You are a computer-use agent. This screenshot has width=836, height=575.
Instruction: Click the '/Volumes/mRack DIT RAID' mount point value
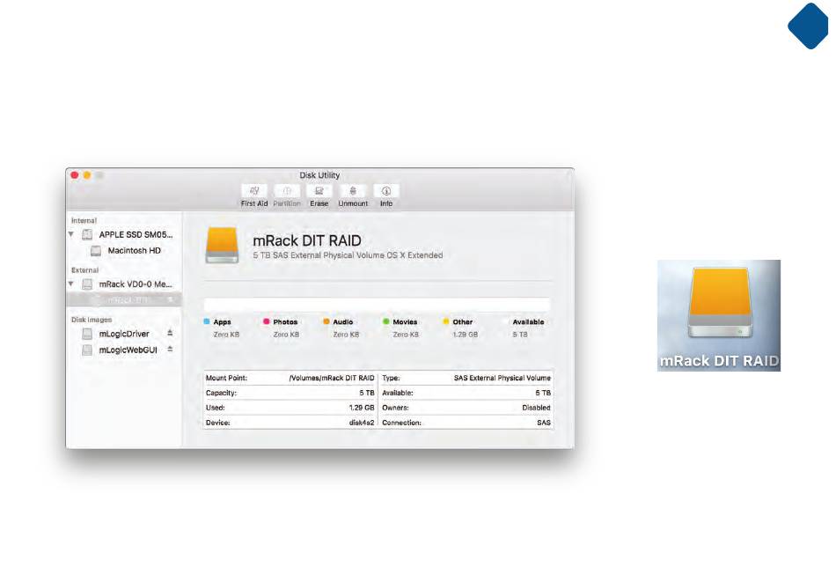[332, 378]
